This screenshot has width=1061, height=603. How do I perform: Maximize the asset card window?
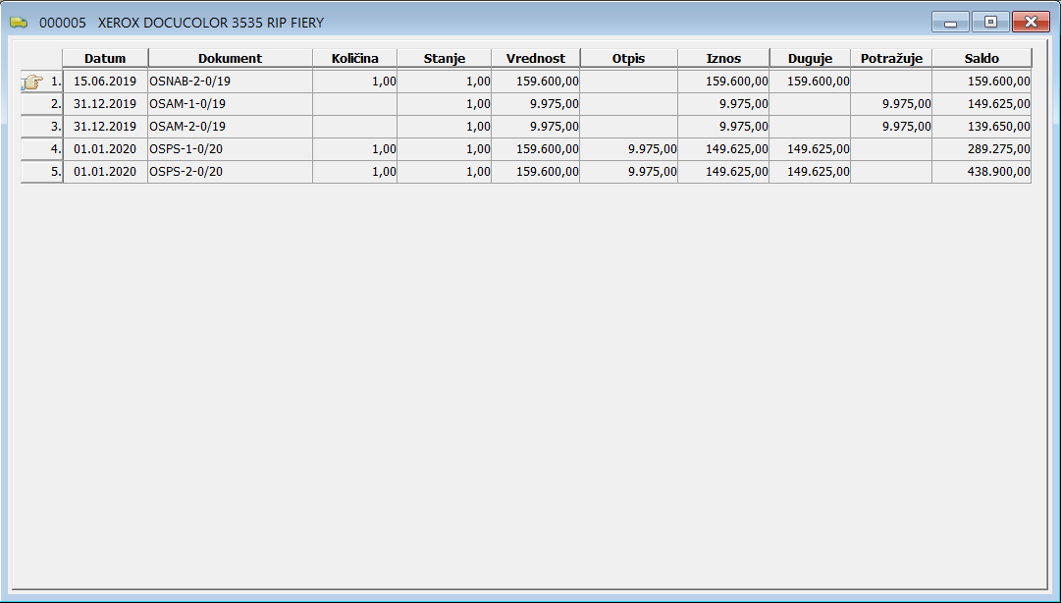[x=990, y=22]
